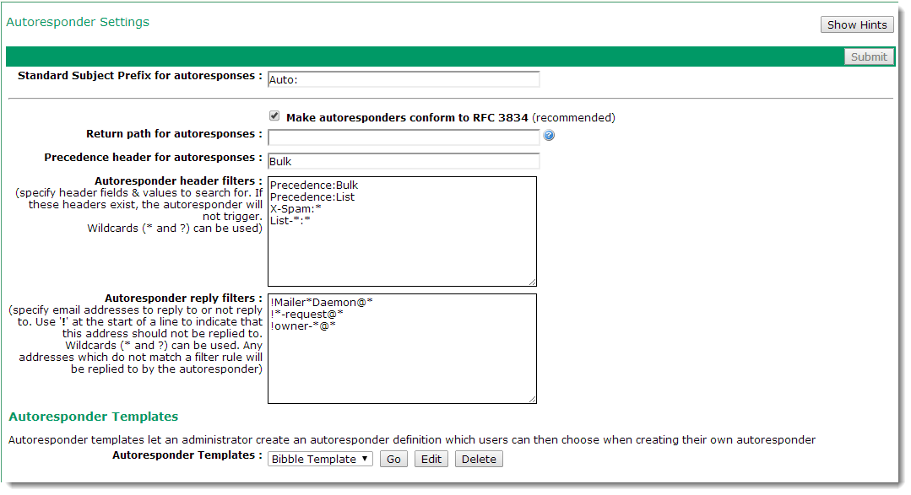Edit the selected autoresponder template
911x495 pixels.
tap(431, 459)
